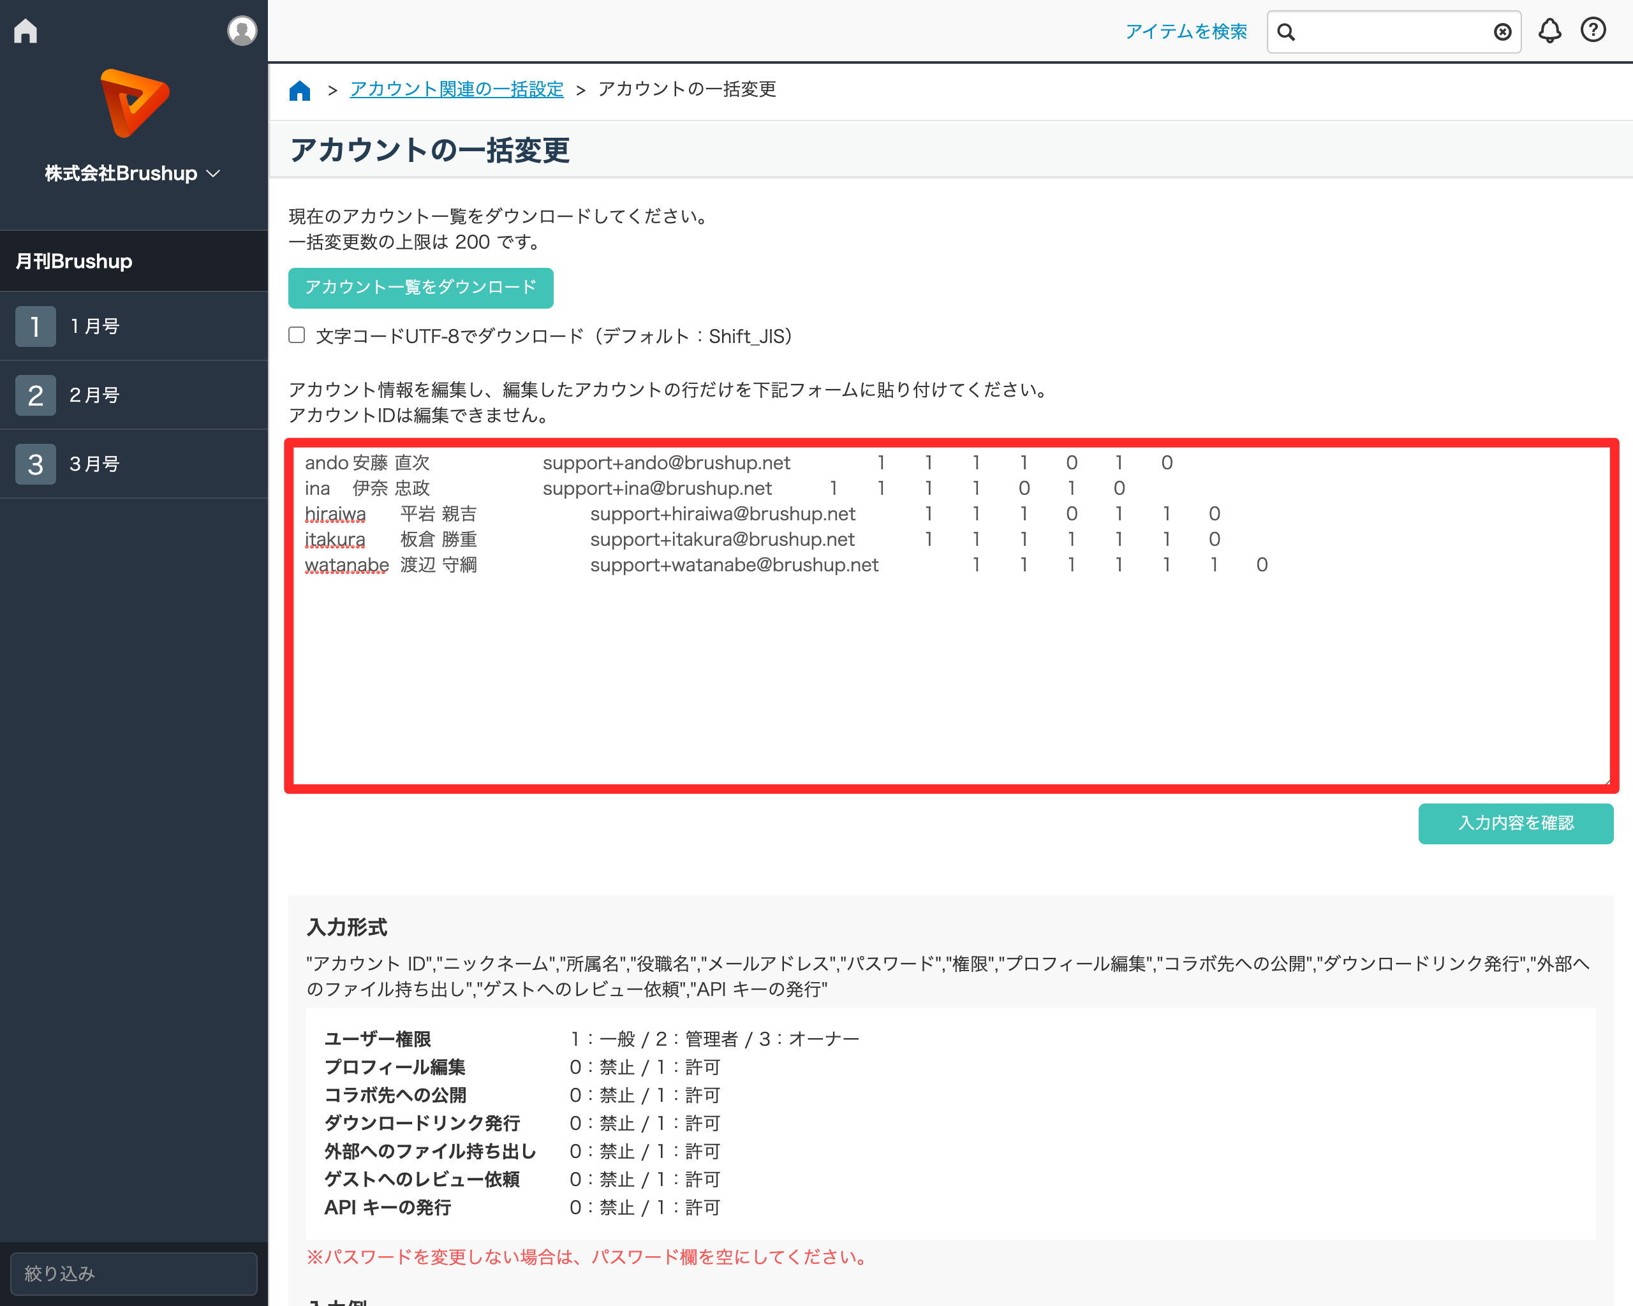This screenshot has width=1633, height=1306.
Task: Click the アイテムを検索 link
Action: click(x=1186, y=32)
